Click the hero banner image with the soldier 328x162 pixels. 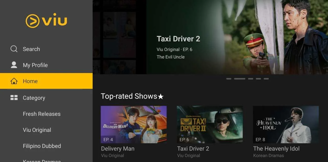pyautogui.click(x=237, y=37)
